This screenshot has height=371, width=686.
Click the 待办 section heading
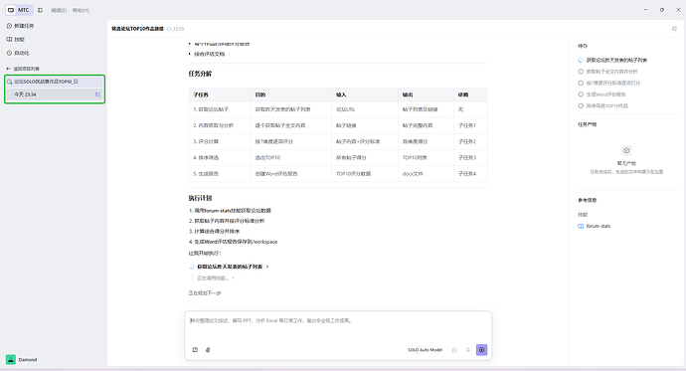coord(583,46)
